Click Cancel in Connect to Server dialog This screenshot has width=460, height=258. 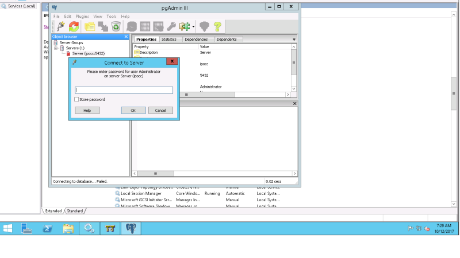point(160,111)
